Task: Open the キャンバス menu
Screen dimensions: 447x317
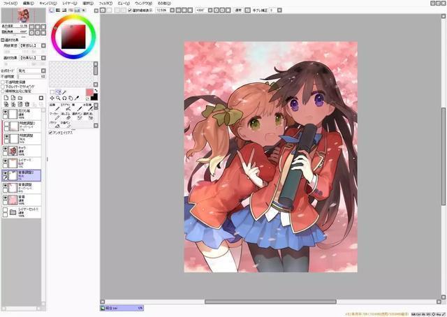Action: click(x=47, y=3)
